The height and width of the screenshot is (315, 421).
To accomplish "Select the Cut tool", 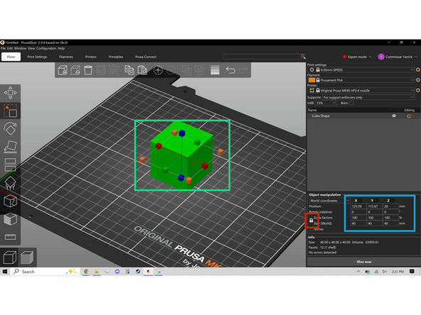I will (10, 165).
